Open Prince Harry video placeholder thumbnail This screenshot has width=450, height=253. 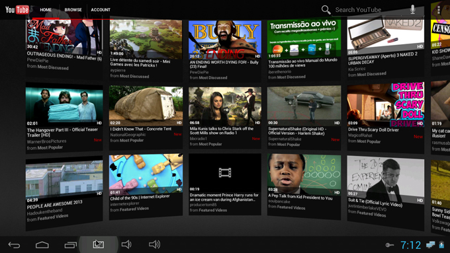click(x=225, y=173)
